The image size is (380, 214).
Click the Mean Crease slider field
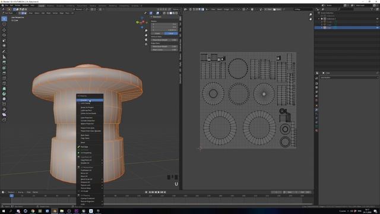[x=164, y=50]
